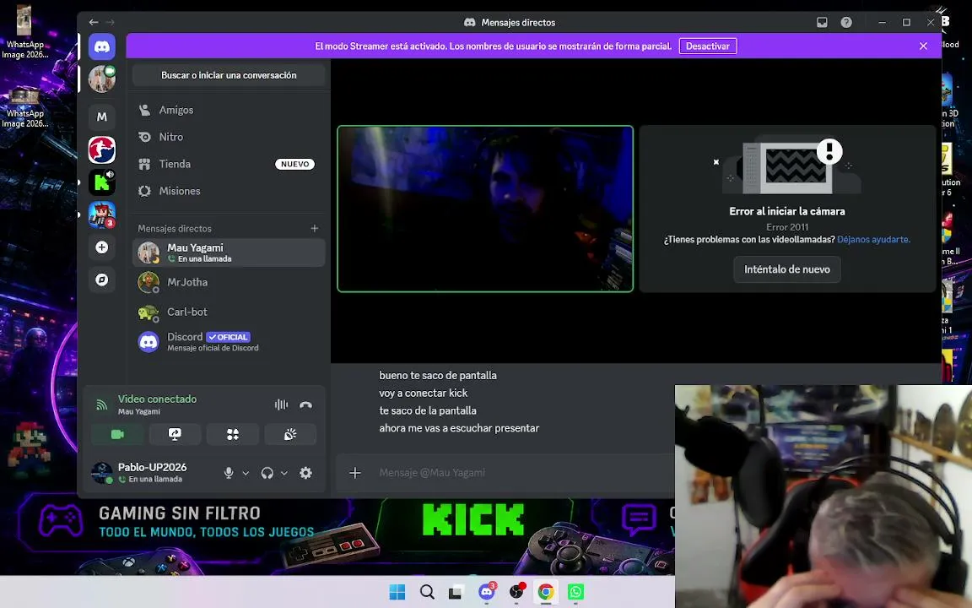Open the server labeled M
The width and height of the screenshot is (972, 608).
101,117
